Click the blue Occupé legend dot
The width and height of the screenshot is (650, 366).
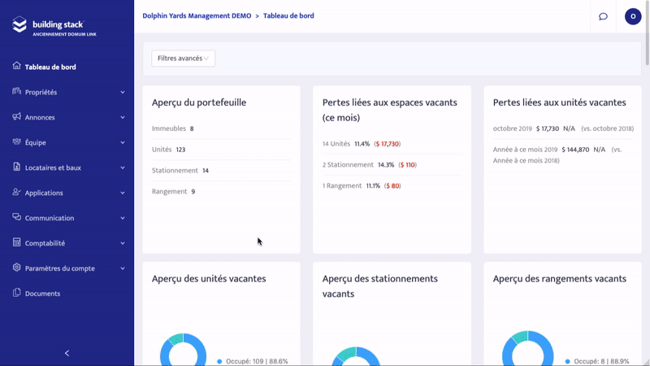click(219, 360)
